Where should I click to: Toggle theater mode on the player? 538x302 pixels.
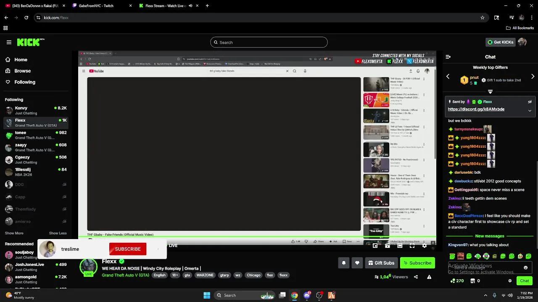click(x=400, y=246)
